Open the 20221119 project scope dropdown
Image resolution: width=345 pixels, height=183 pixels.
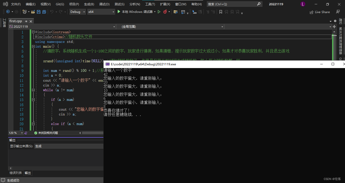pos(62,26)
